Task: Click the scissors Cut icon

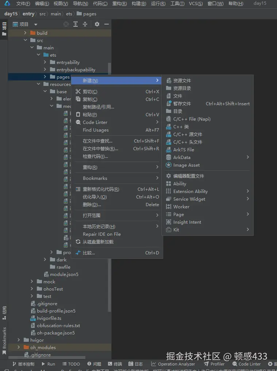Action: point(78,91)
